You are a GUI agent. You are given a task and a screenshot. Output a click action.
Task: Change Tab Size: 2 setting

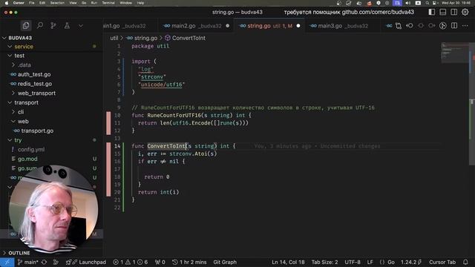tap(324, 262)
